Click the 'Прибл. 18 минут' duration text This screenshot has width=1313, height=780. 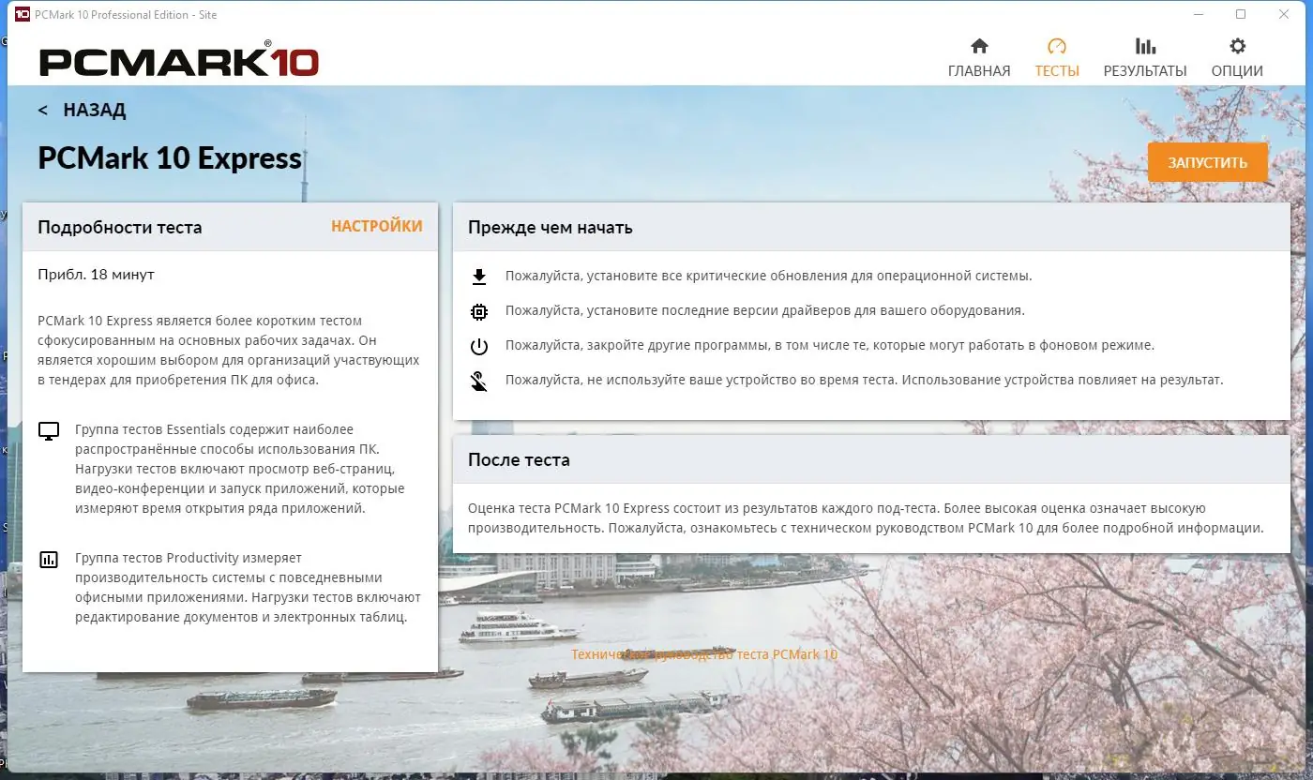96,275
